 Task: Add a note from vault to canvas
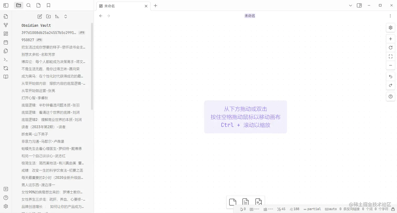click(245, 202)
